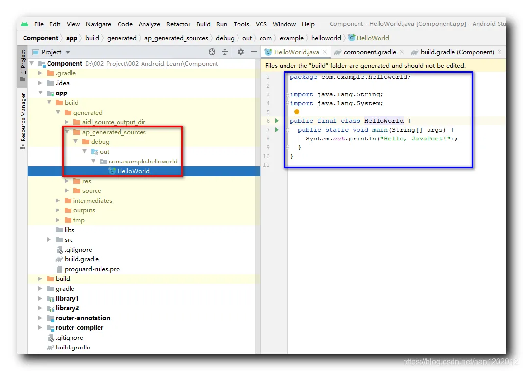The height and width of the screenshot is (371, 523).
Task: Open the Build menu
Action: (203, 24)
